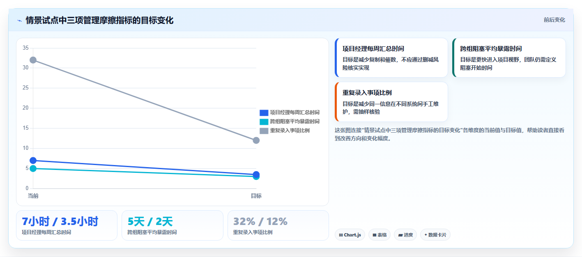The height and width of the screenshot is (257, 582).
Task: Open the Chart.js tag chip
Action: pyautogui.click(x=350, y=235)
